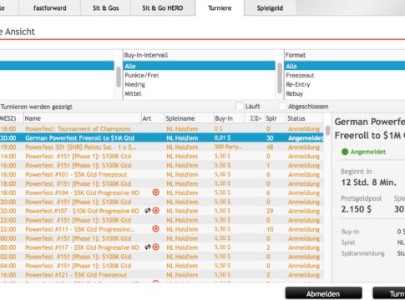The width and height of the screenshot is (405, 300).
Task: Sort tournaments by the Splr column
Action: (x=276, y=118)
